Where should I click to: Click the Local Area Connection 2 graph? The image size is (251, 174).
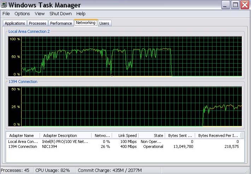pos(125,56)
